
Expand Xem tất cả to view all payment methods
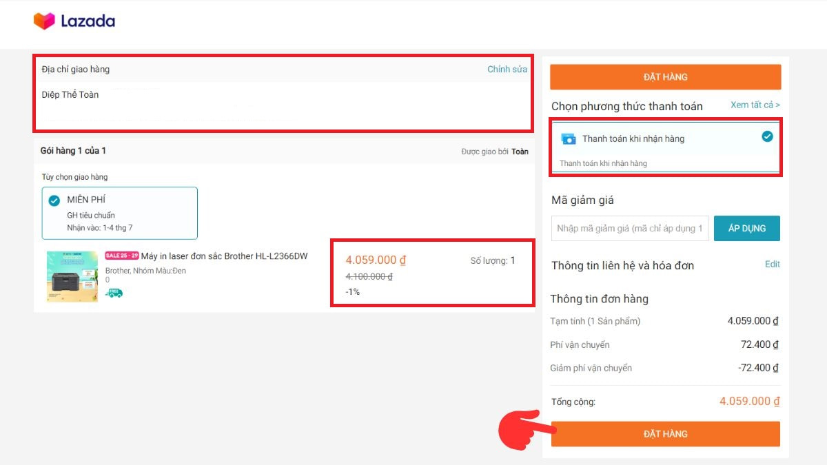[x=754, y=105]
